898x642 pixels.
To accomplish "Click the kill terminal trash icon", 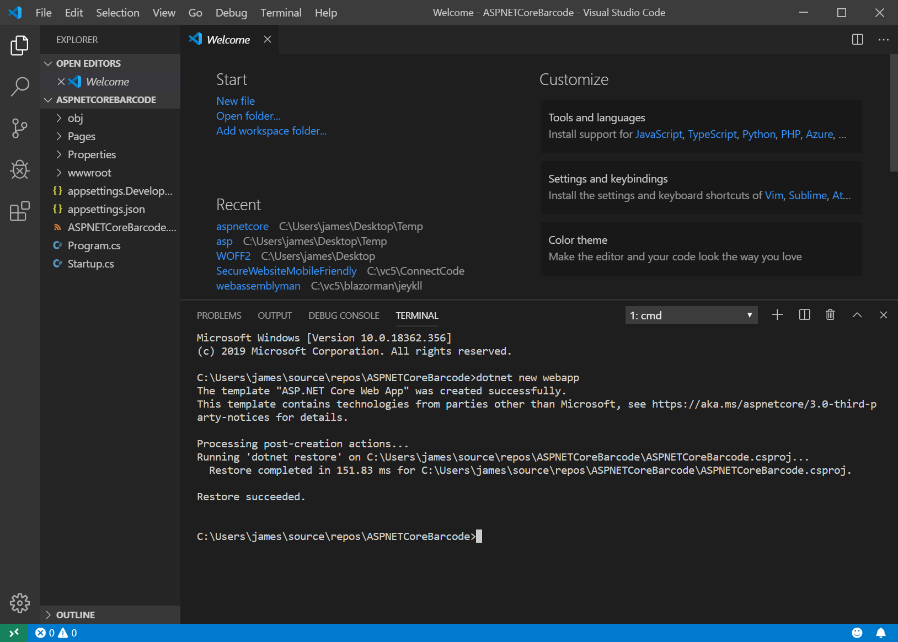I will point(830,315).
